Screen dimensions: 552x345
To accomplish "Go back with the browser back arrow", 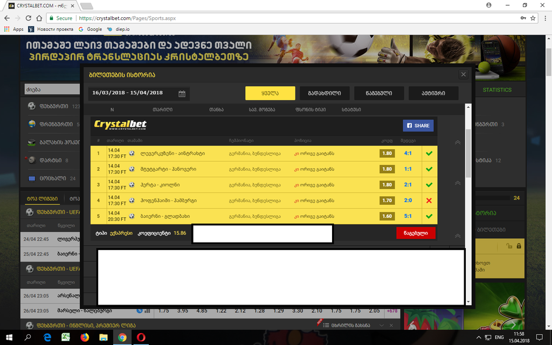I will 7,18.
